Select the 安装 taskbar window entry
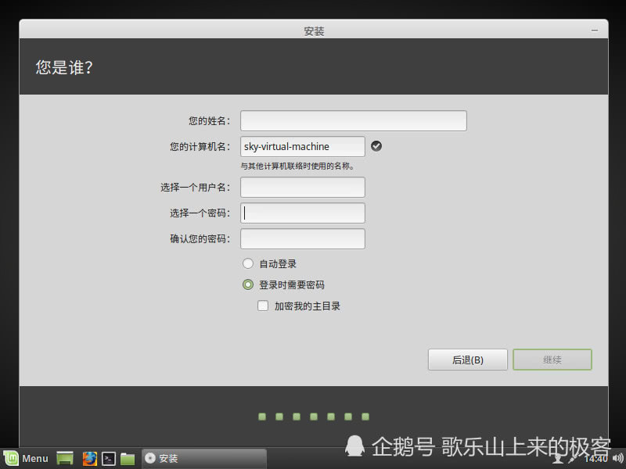 [x=204, y=458]
